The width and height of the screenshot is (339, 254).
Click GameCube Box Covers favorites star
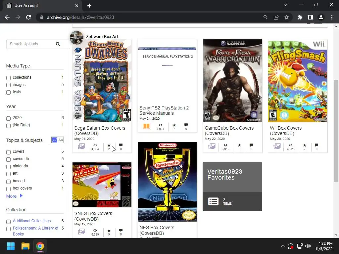tap(239, 145)
